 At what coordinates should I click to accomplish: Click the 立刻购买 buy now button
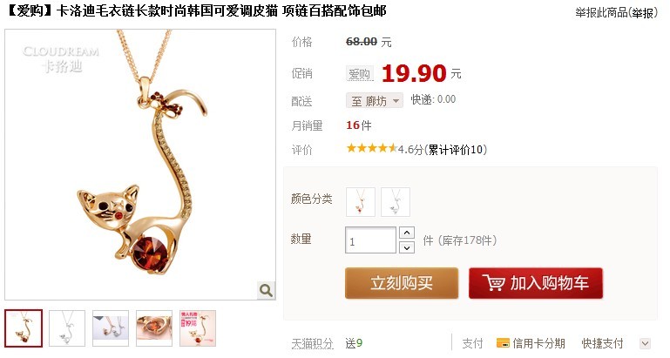coord(402,283)
